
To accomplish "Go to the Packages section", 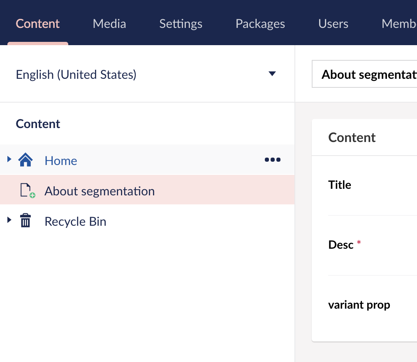I will [260, 24].
